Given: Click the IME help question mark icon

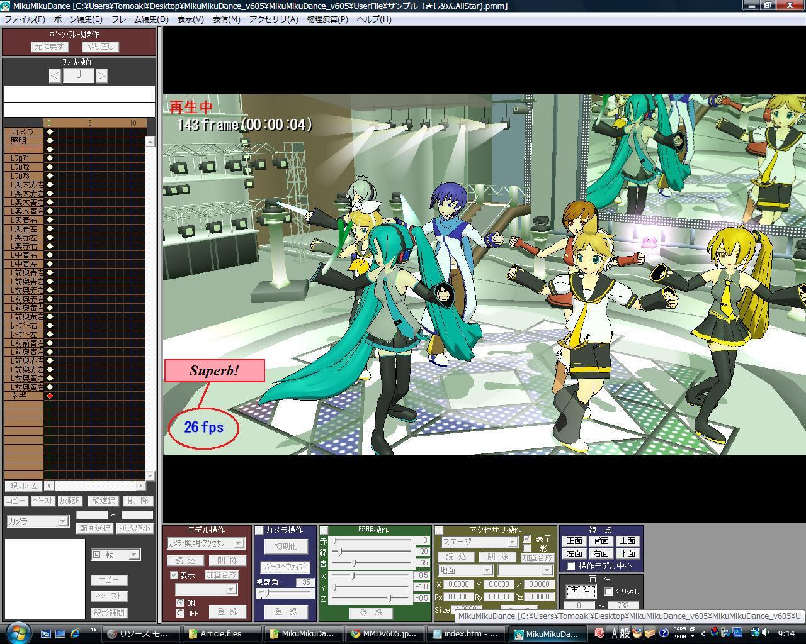Looking at the screenshot, I should pyautogui.click(x=664, y=633).
